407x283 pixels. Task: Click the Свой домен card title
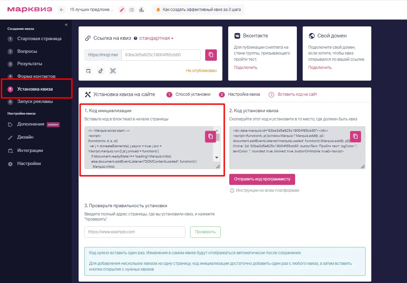pos(332,36)
